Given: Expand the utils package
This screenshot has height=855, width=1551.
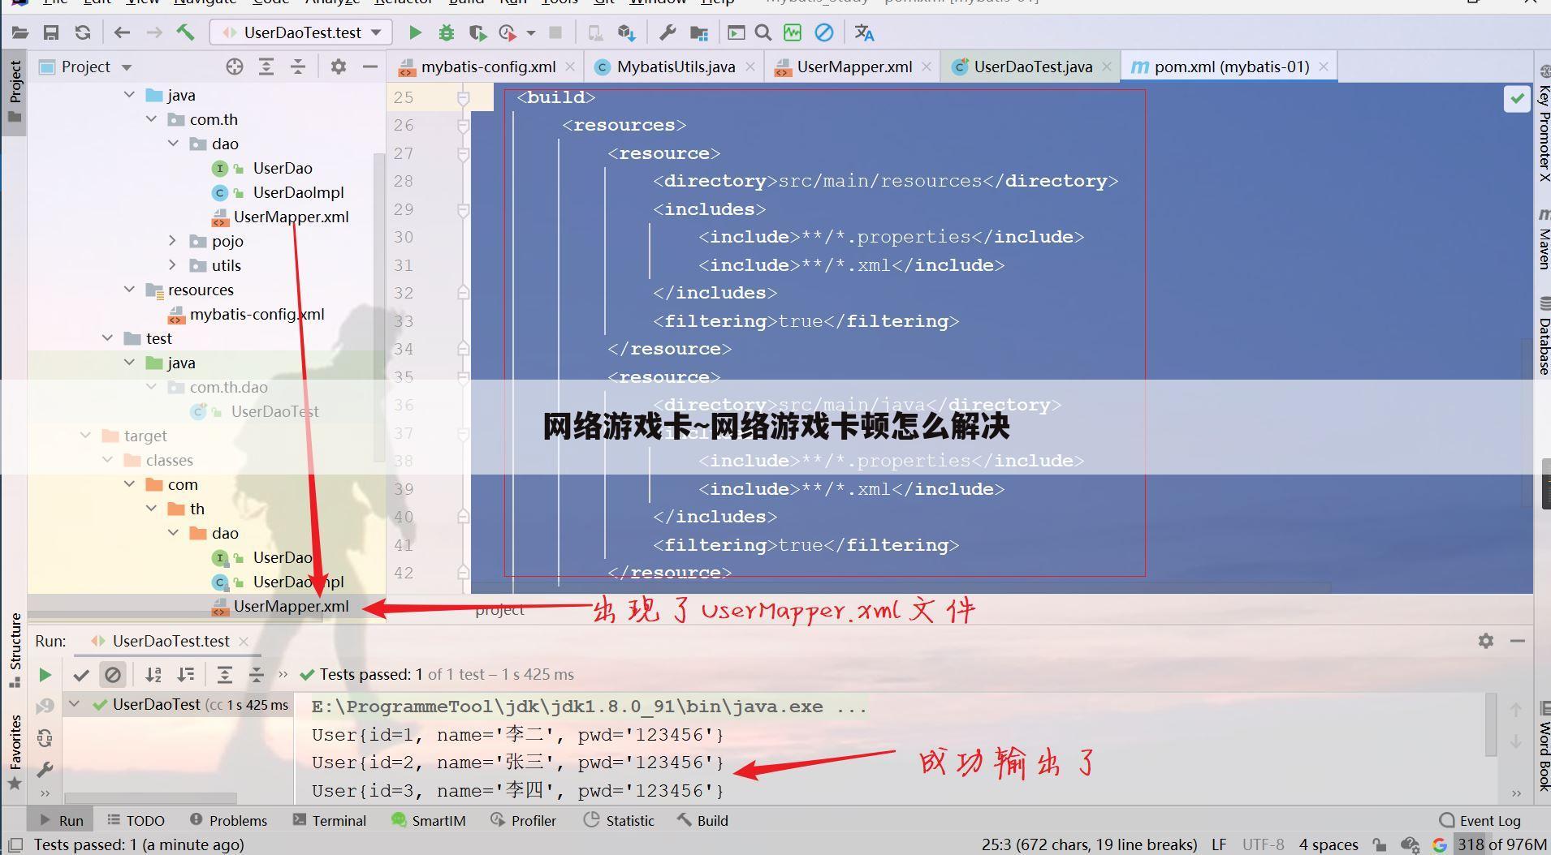Looking at the screenshot, I should point(172,265).
